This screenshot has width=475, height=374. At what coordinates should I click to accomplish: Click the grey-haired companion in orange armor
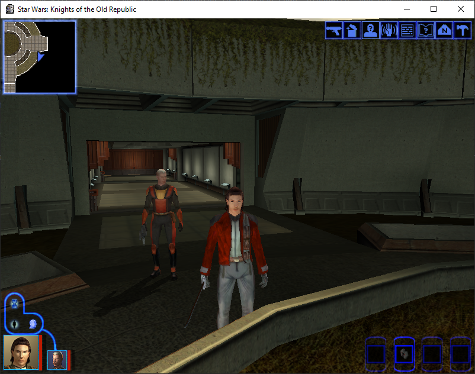[x=162, y=223]
